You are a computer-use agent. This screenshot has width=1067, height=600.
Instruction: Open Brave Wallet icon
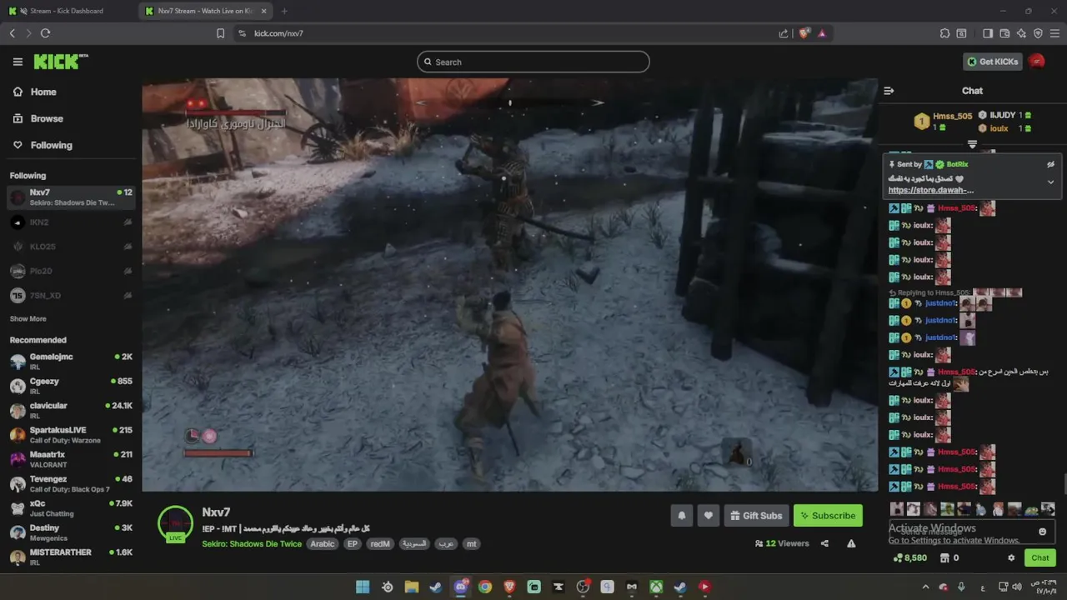coord(1004,33)
